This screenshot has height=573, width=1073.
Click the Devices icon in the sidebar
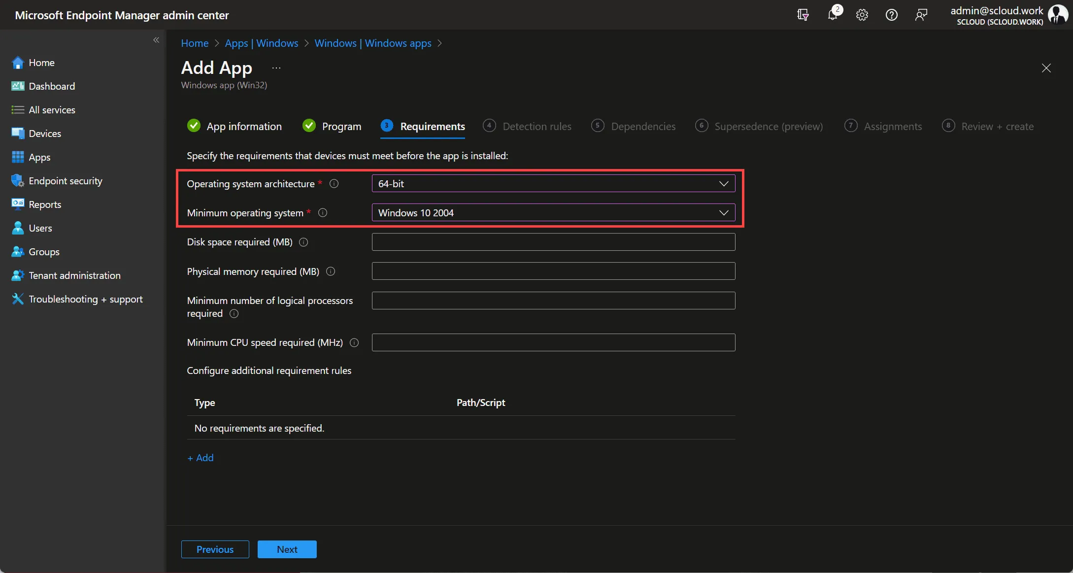pyautogui.click(x=18, y=134)
